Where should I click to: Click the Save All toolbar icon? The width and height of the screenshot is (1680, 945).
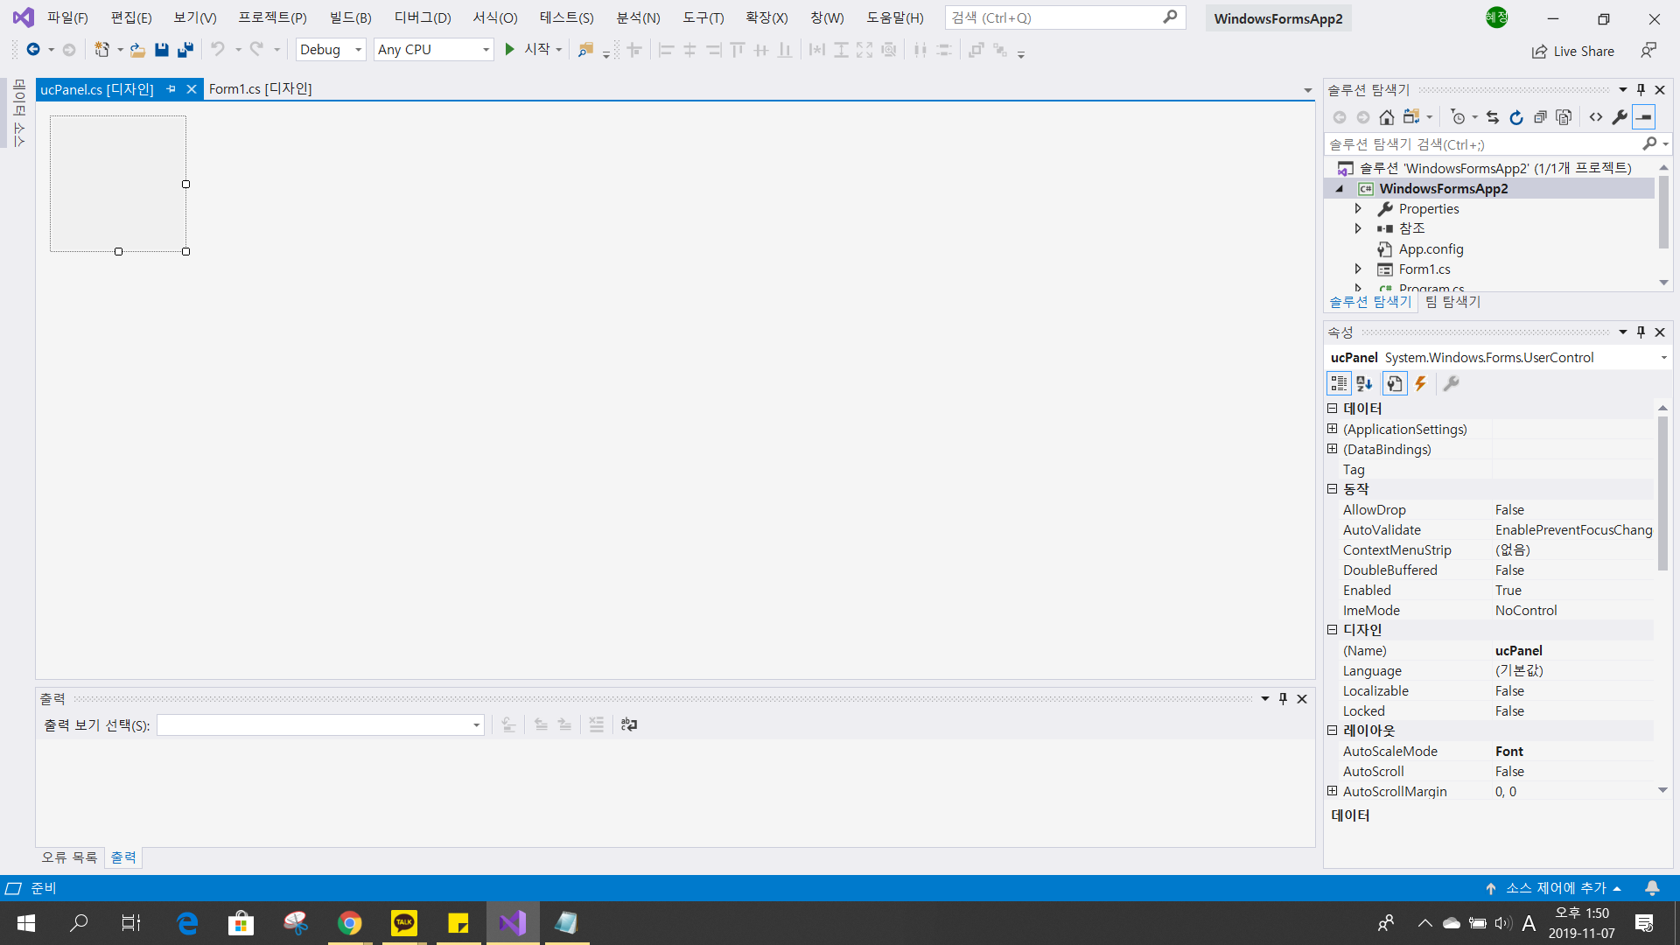pos(185,50)
